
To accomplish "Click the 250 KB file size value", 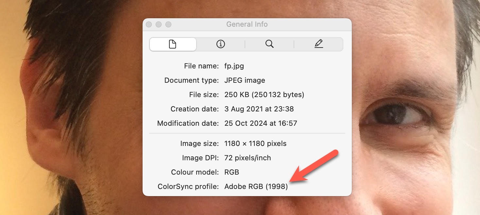I will click(x=264, y=95).
